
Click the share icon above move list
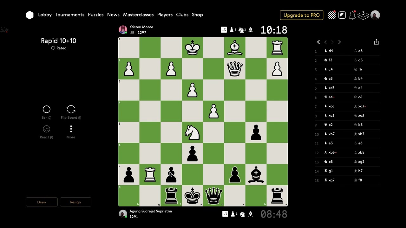376,42
